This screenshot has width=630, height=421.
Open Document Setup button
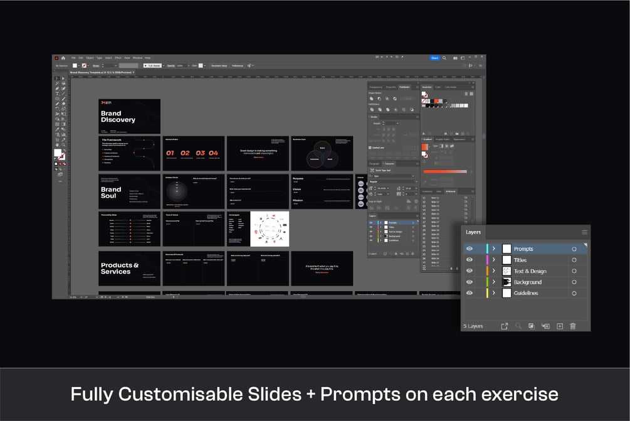coord(219,65)
